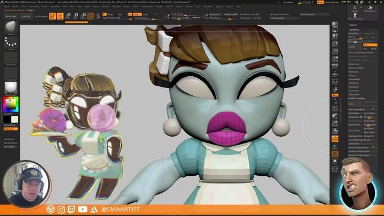Click the Live Boolean button
Image resolution: width=384 pixels, height=216 pixels.
(41, 16)
